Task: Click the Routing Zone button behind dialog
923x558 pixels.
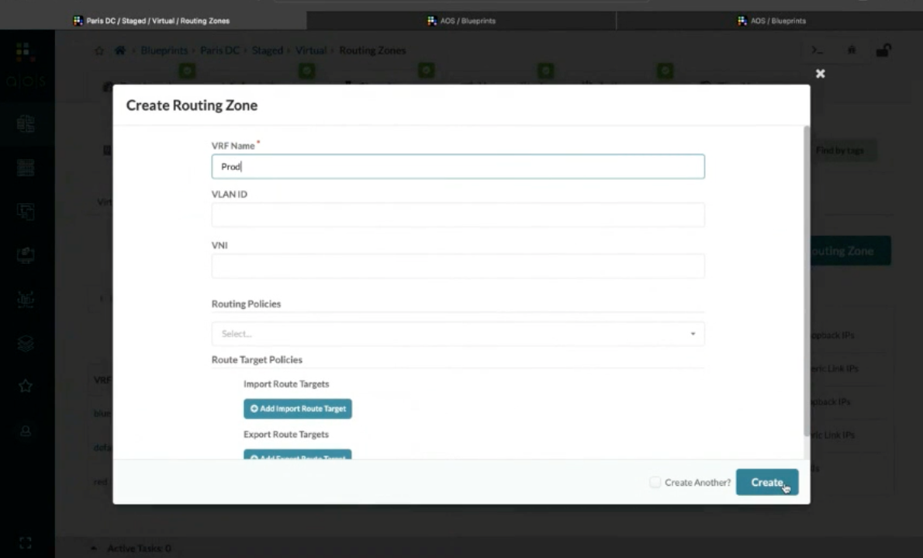Action: 850,251
